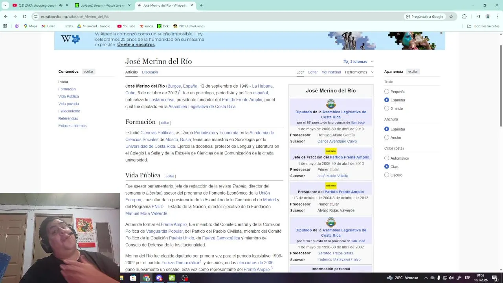Open the Kick bookmark
The height and width of the screenshot is (283, 503).
coord(163,26)
